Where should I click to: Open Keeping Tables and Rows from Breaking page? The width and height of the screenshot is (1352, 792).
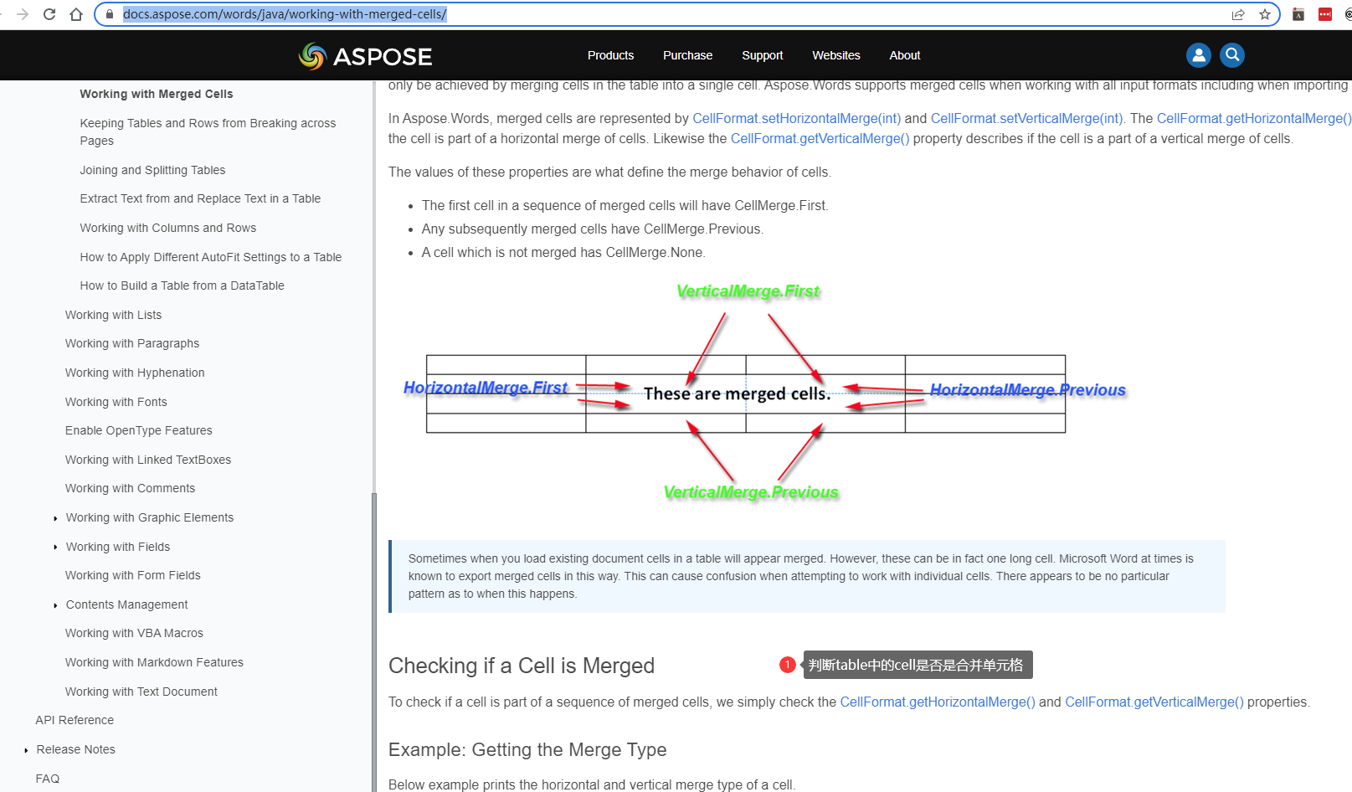[208, 131]
